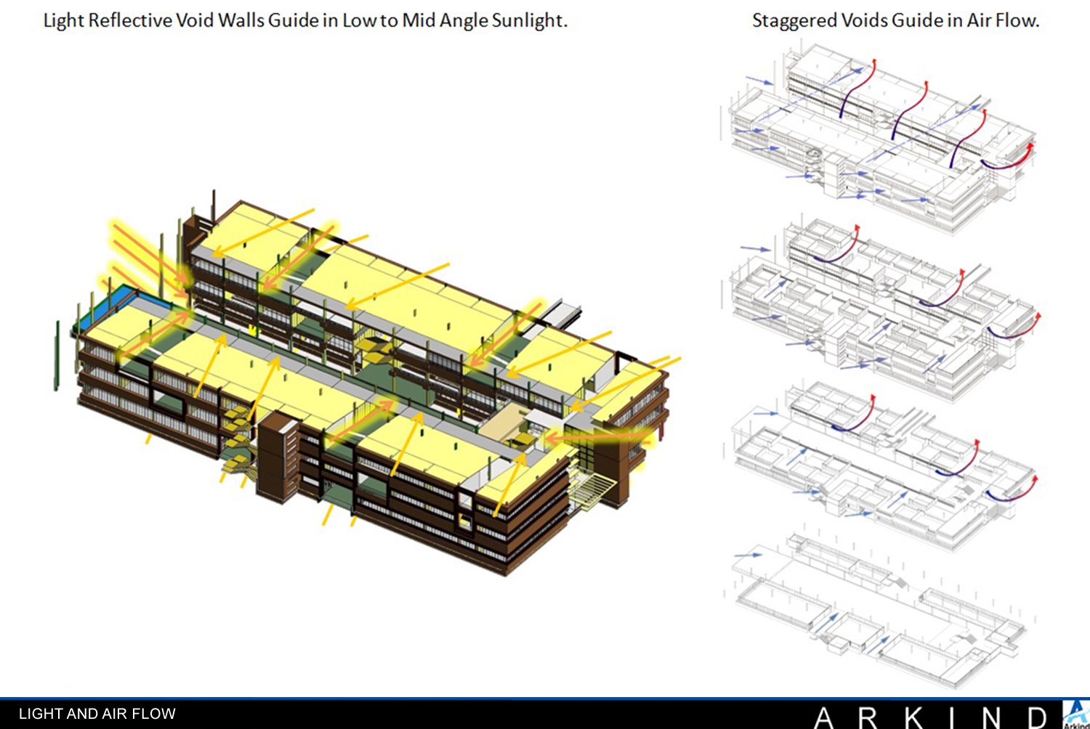
Task: Click the "Staggered Voids Guide in Air Flow." heading
Action: [895, 20]
